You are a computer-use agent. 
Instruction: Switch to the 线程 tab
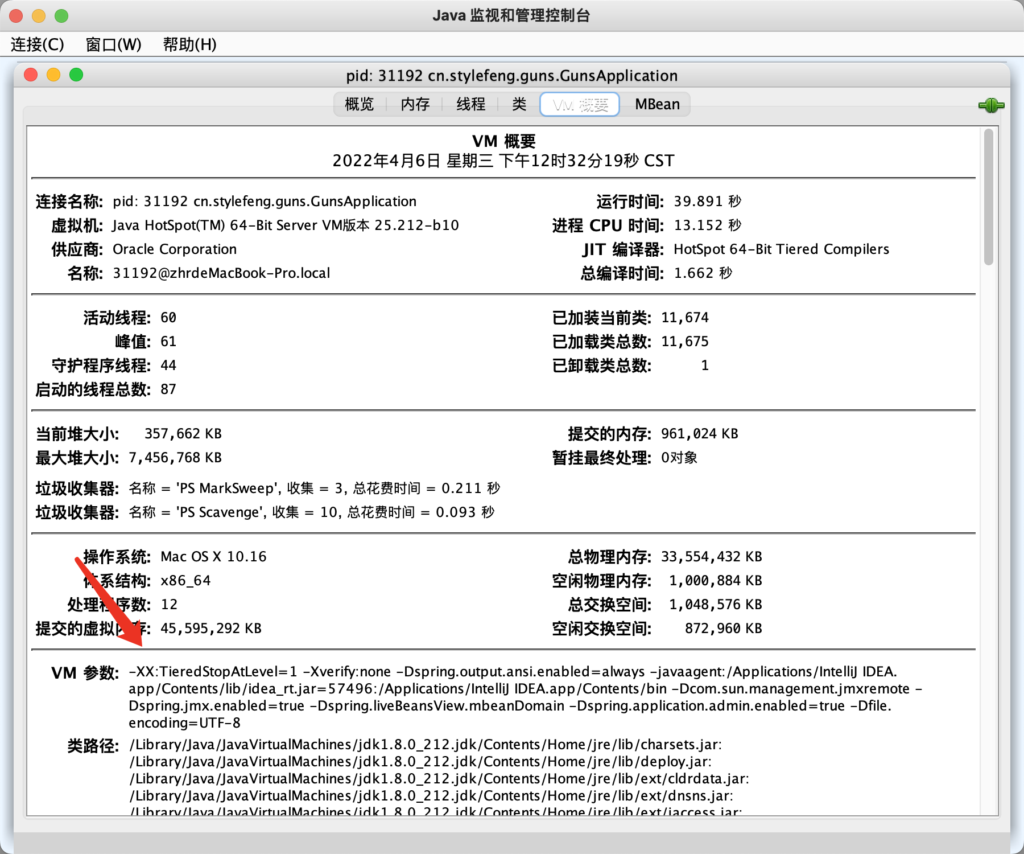click(x=471, y=104)
